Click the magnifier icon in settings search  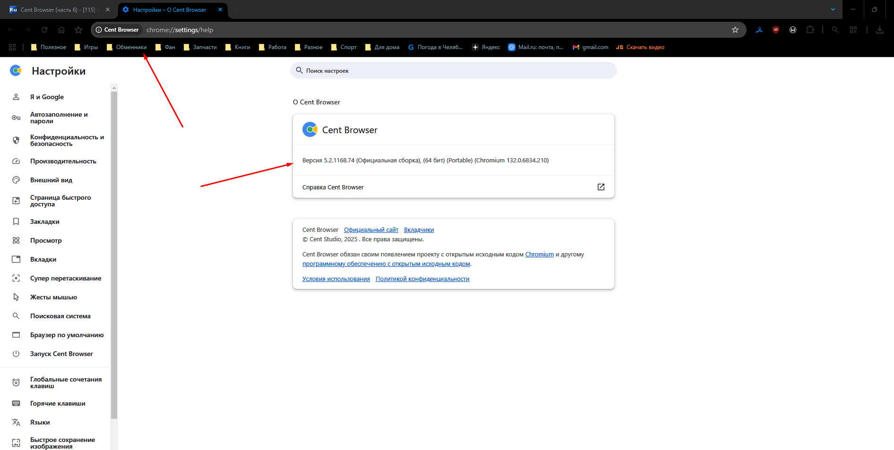[x=299, y=70]
